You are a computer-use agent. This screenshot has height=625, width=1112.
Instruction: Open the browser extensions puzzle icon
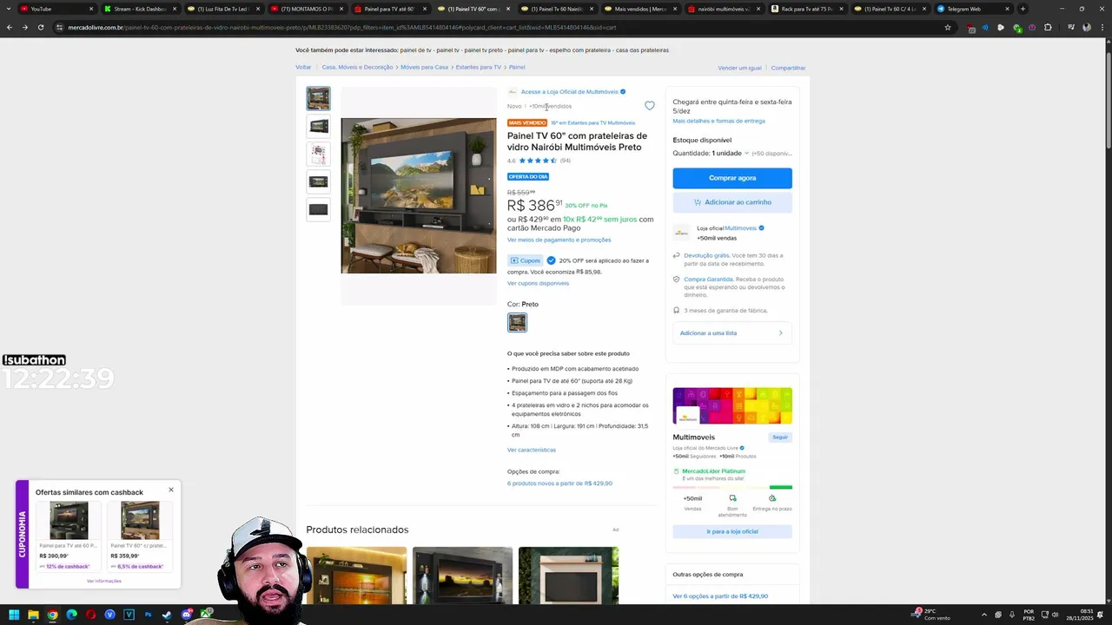tap(1048, 27)
